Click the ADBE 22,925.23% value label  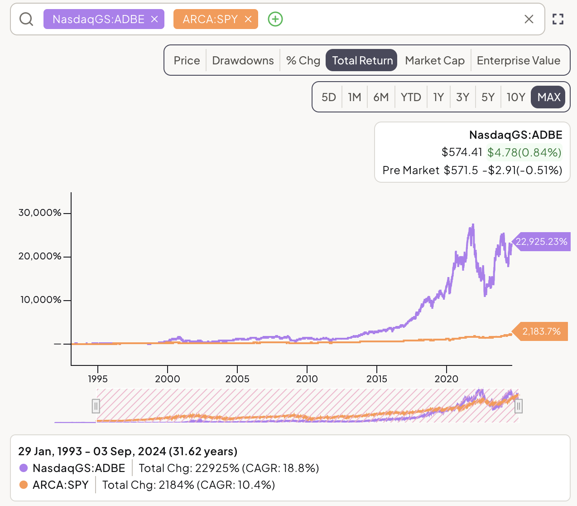click(x=541, y=241)
